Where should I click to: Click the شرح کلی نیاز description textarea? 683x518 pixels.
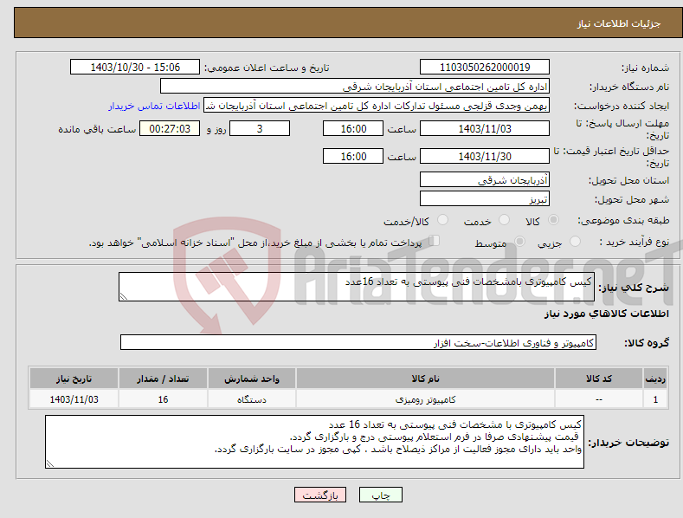[357, 287]
